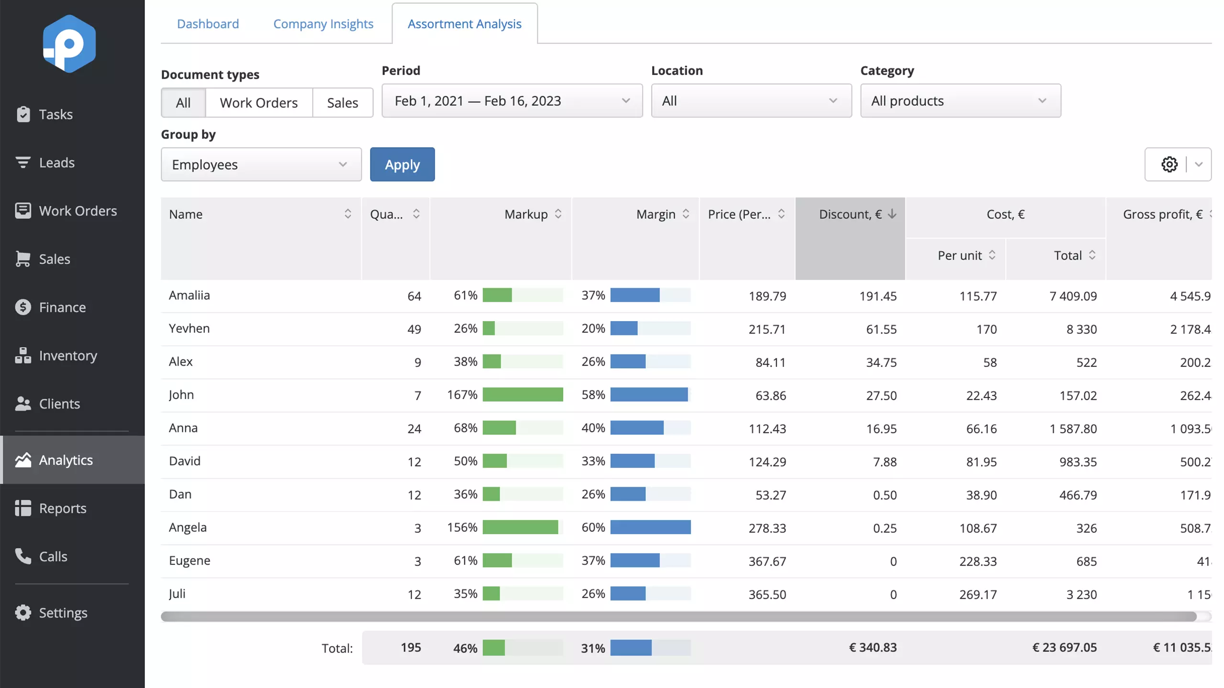Click Angela's green markup bar
This screenshot has width=1224, height=688.
520,527
